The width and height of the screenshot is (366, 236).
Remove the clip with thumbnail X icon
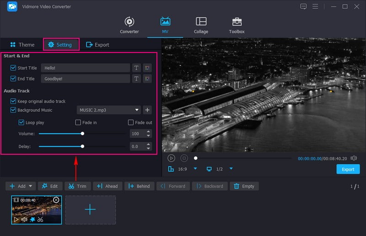(x=56, y=200)
